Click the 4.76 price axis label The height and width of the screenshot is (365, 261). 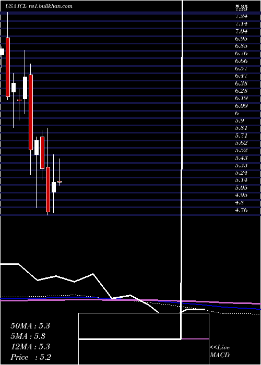241,211
